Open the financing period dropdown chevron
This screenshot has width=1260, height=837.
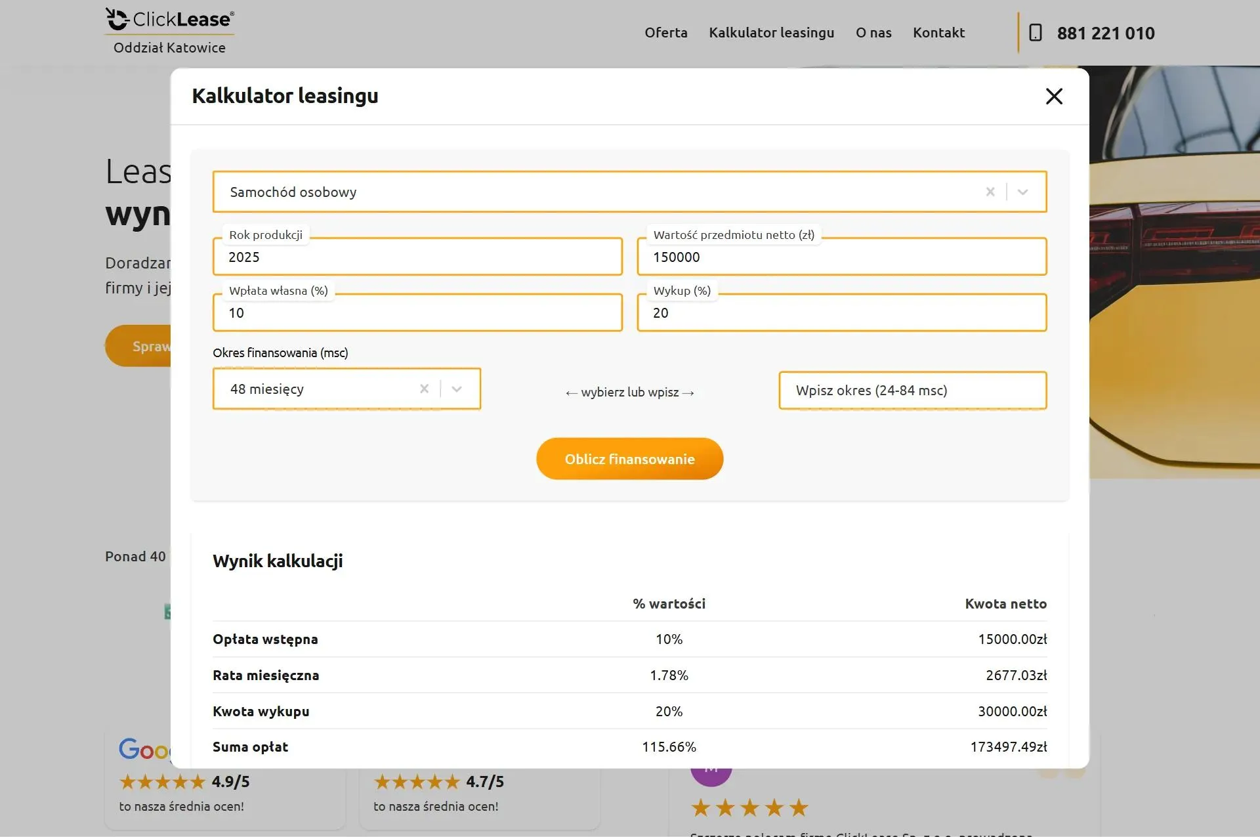pyautogui.click(x=457, y=389)
